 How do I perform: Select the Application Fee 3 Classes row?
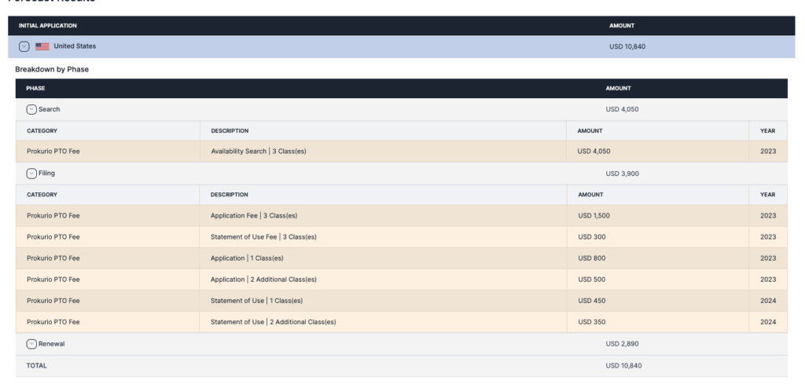pyautogui.click(x=402, y=216)
